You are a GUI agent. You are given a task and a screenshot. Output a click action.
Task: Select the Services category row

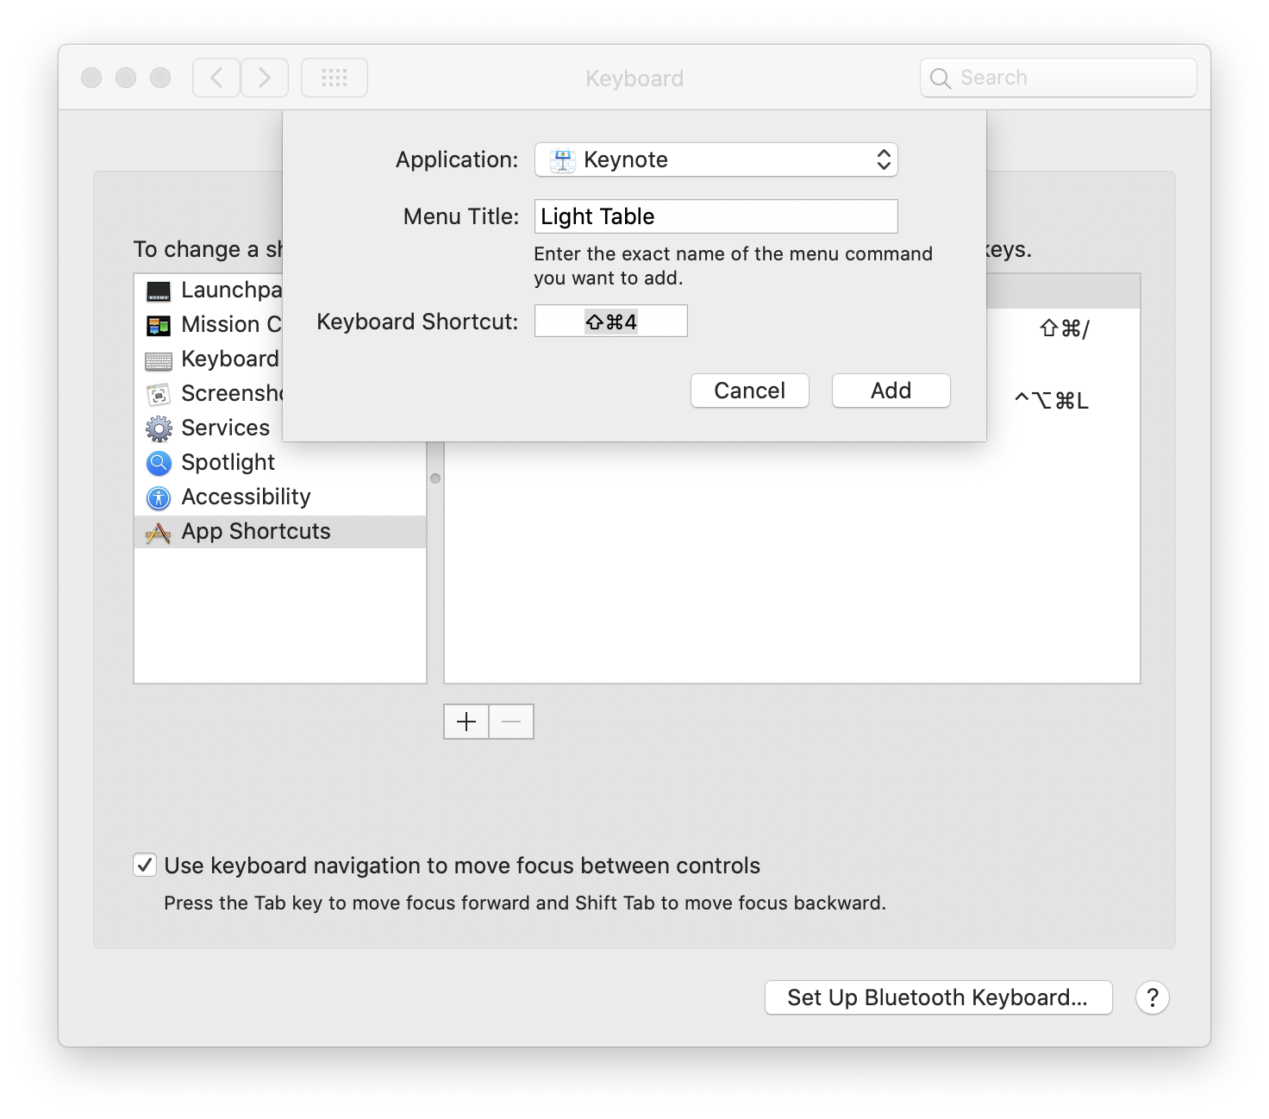(280, 428)
